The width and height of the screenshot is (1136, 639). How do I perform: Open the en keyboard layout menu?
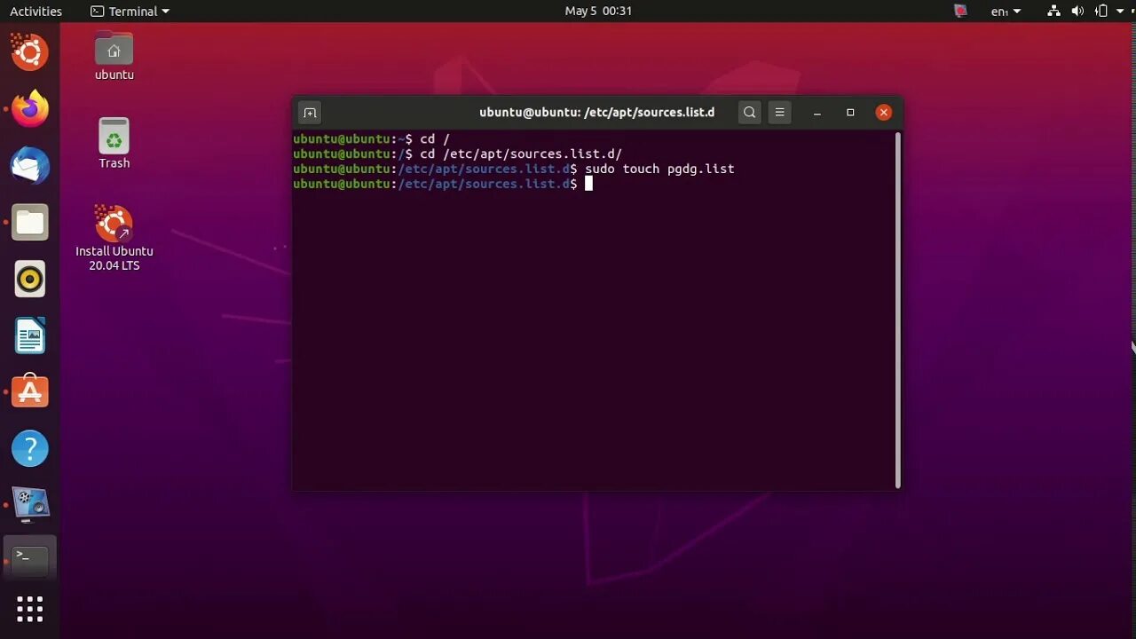tap(1006, 12)
